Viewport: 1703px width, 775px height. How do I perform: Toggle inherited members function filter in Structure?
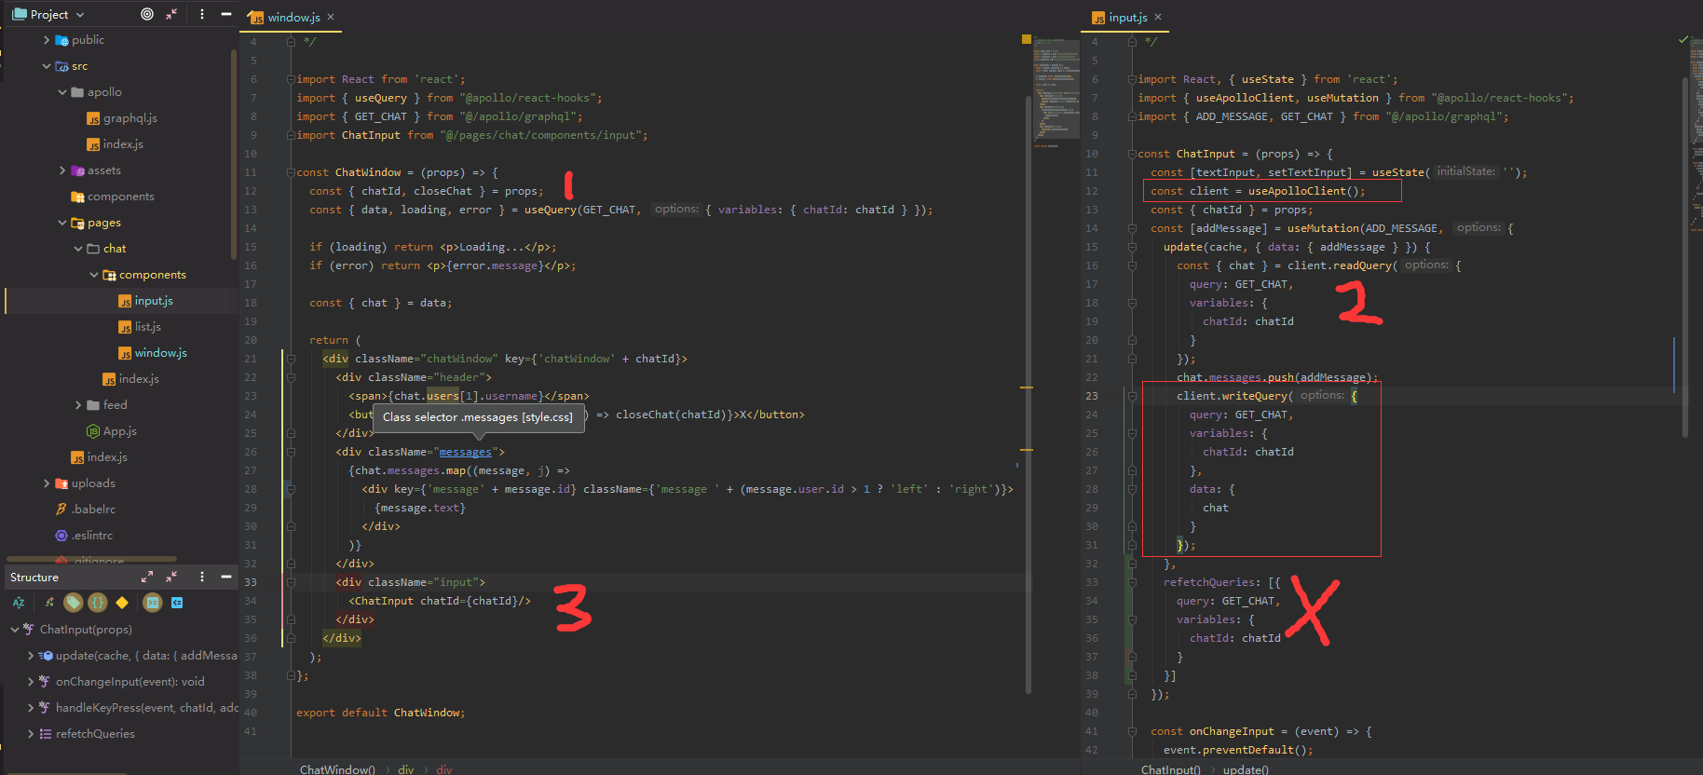49,603
